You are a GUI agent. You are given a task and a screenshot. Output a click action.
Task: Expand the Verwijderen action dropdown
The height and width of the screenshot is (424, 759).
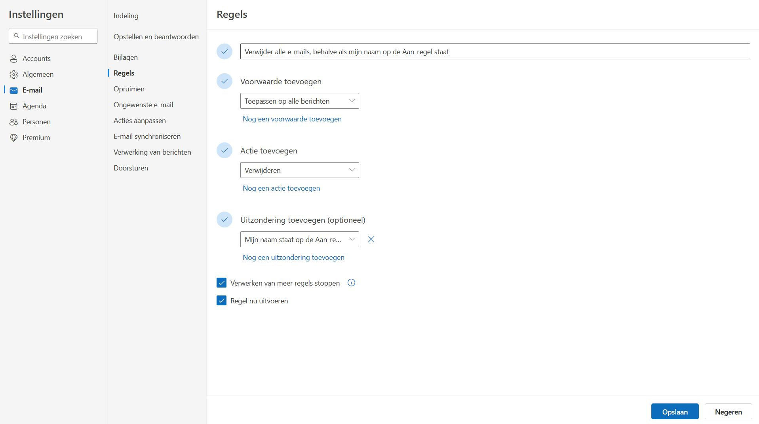coord(299,170)
